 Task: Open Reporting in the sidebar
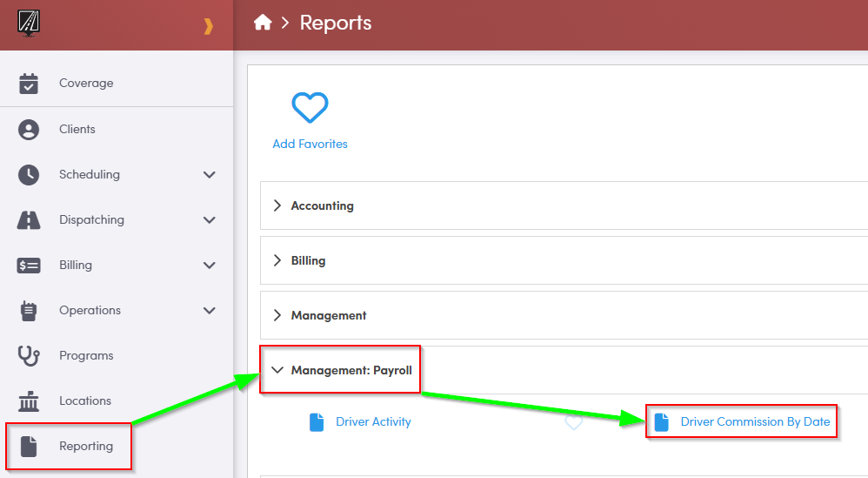click(85, 447)
